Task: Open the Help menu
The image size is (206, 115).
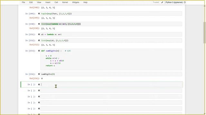Action: [x=85, y=2]
